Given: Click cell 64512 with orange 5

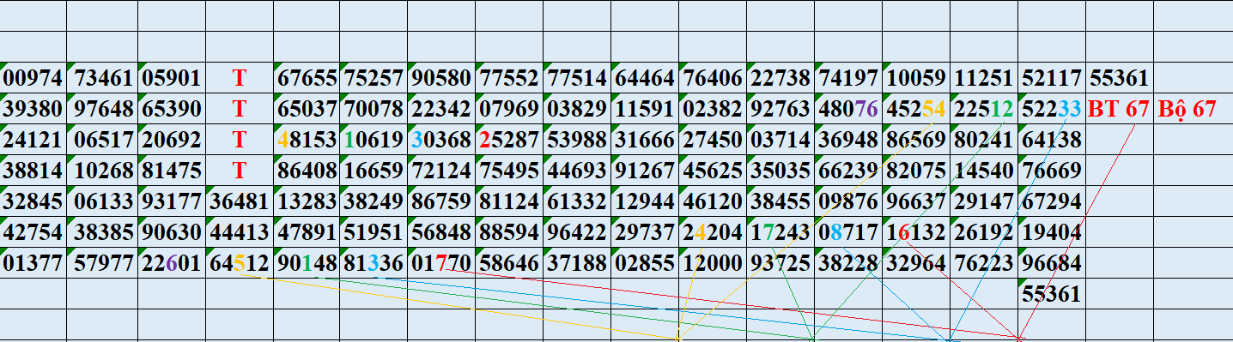Looking at the screenshot, I should click(x=240, y=263).
